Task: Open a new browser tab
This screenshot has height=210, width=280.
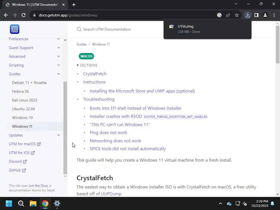Action: pyautogui.click(x=74, y=5)
